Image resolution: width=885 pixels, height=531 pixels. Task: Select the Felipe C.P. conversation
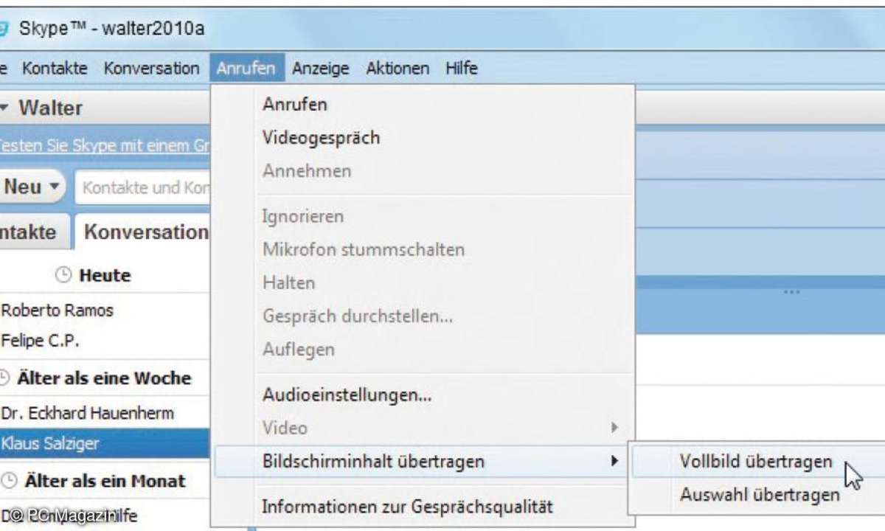105,341
